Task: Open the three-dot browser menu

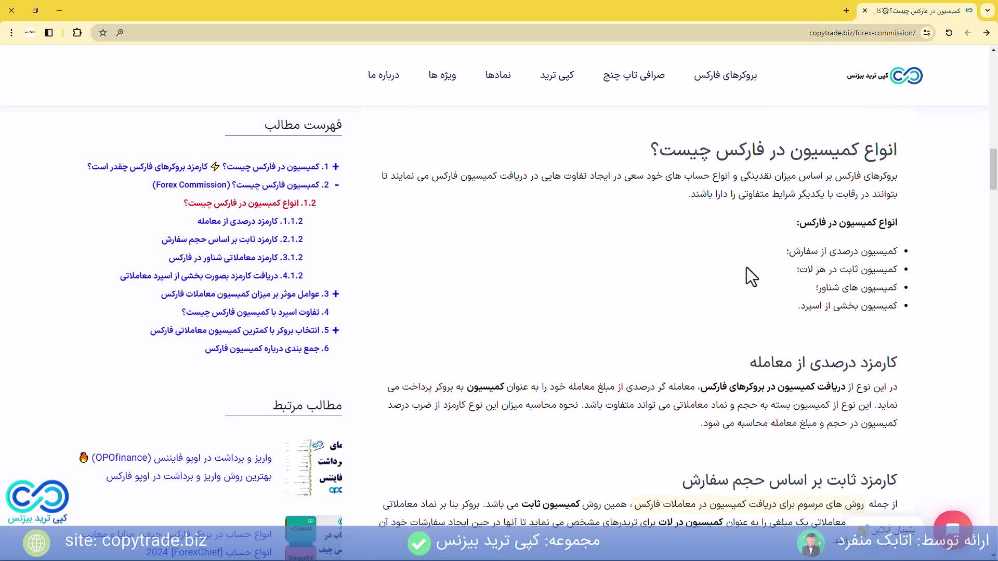Action: [11, 33]
